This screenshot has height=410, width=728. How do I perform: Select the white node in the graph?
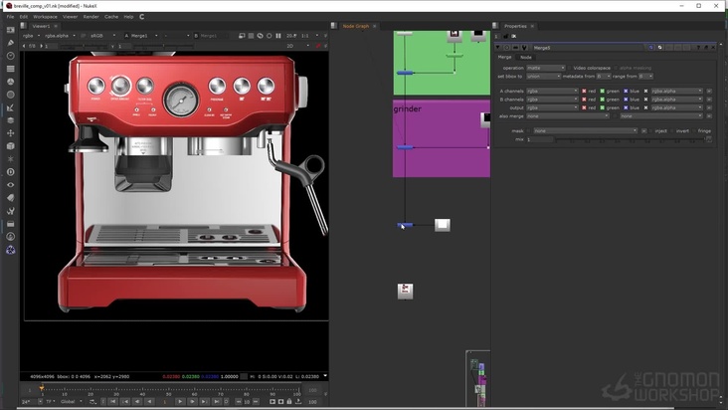(443, 225)
